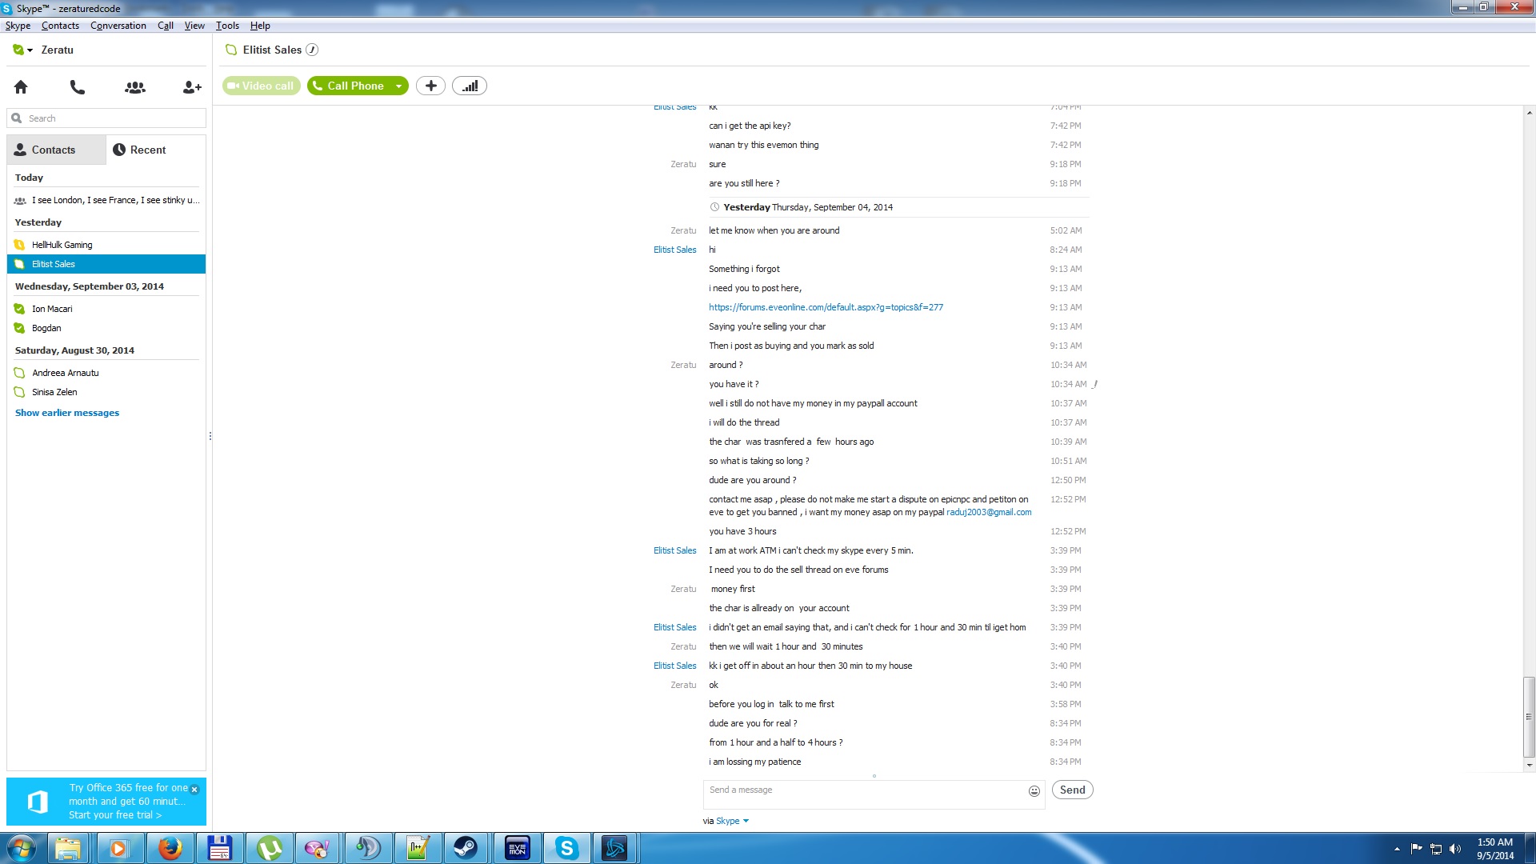Open the media player taskbar icon

tap(118, 848)
